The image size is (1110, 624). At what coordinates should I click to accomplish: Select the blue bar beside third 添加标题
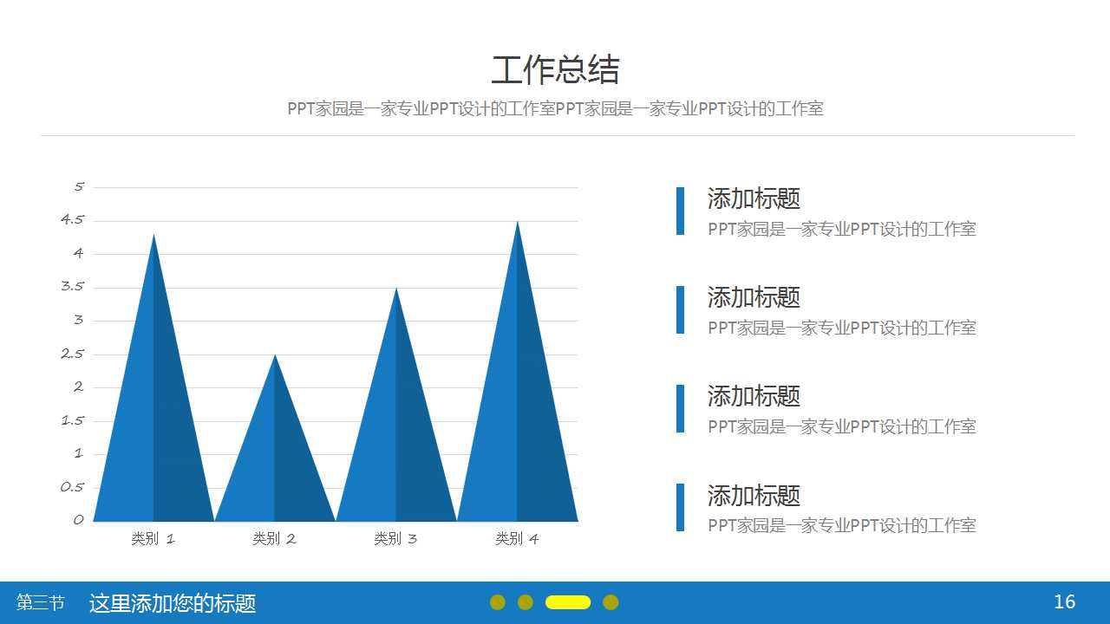(x=680, y=409)
